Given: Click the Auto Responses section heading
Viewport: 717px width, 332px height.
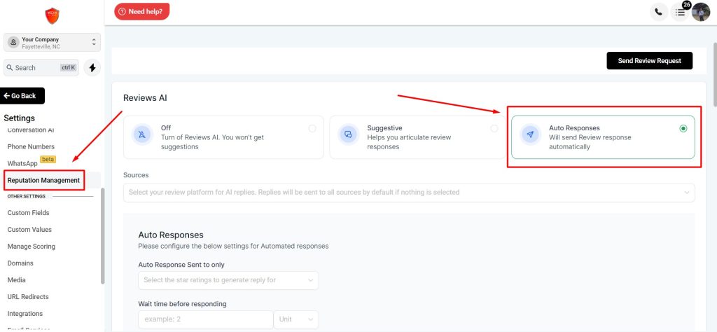Looking at the screenshot, I should pos(171,235).
